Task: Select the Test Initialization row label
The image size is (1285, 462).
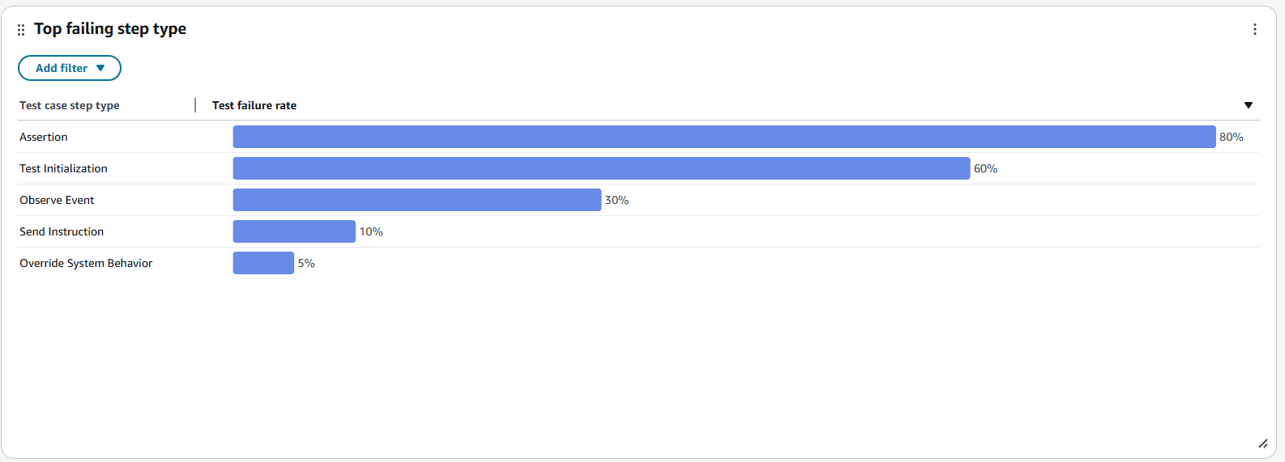Action: pos(63,168)
